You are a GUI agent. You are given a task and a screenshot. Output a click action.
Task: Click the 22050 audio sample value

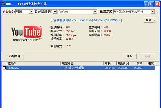coord(107,31)
